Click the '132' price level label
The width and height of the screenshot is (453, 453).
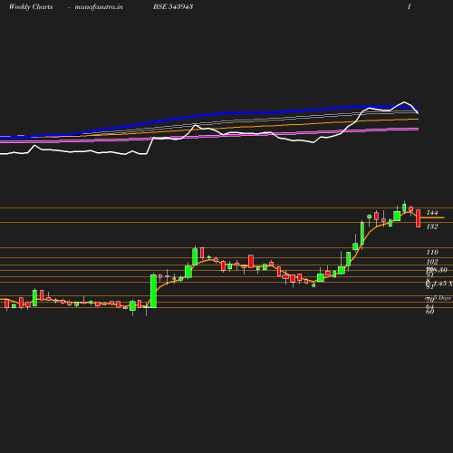point(432,226)
